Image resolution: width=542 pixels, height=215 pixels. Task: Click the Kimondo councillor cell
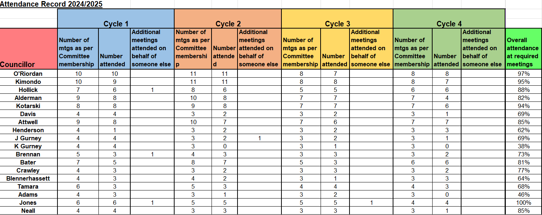(x=29, y=82)
